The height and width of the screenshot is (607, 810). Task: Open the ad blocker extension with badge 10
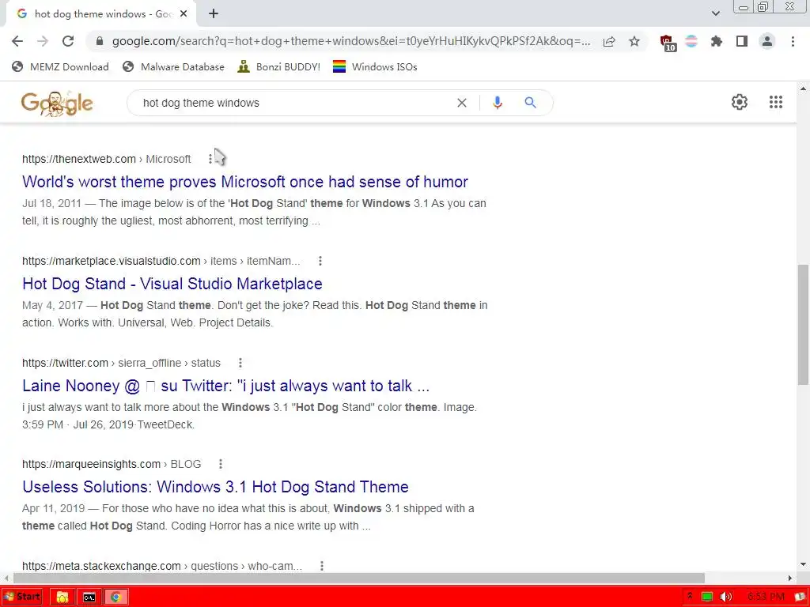pyautogui.click(x=668, y=43)
